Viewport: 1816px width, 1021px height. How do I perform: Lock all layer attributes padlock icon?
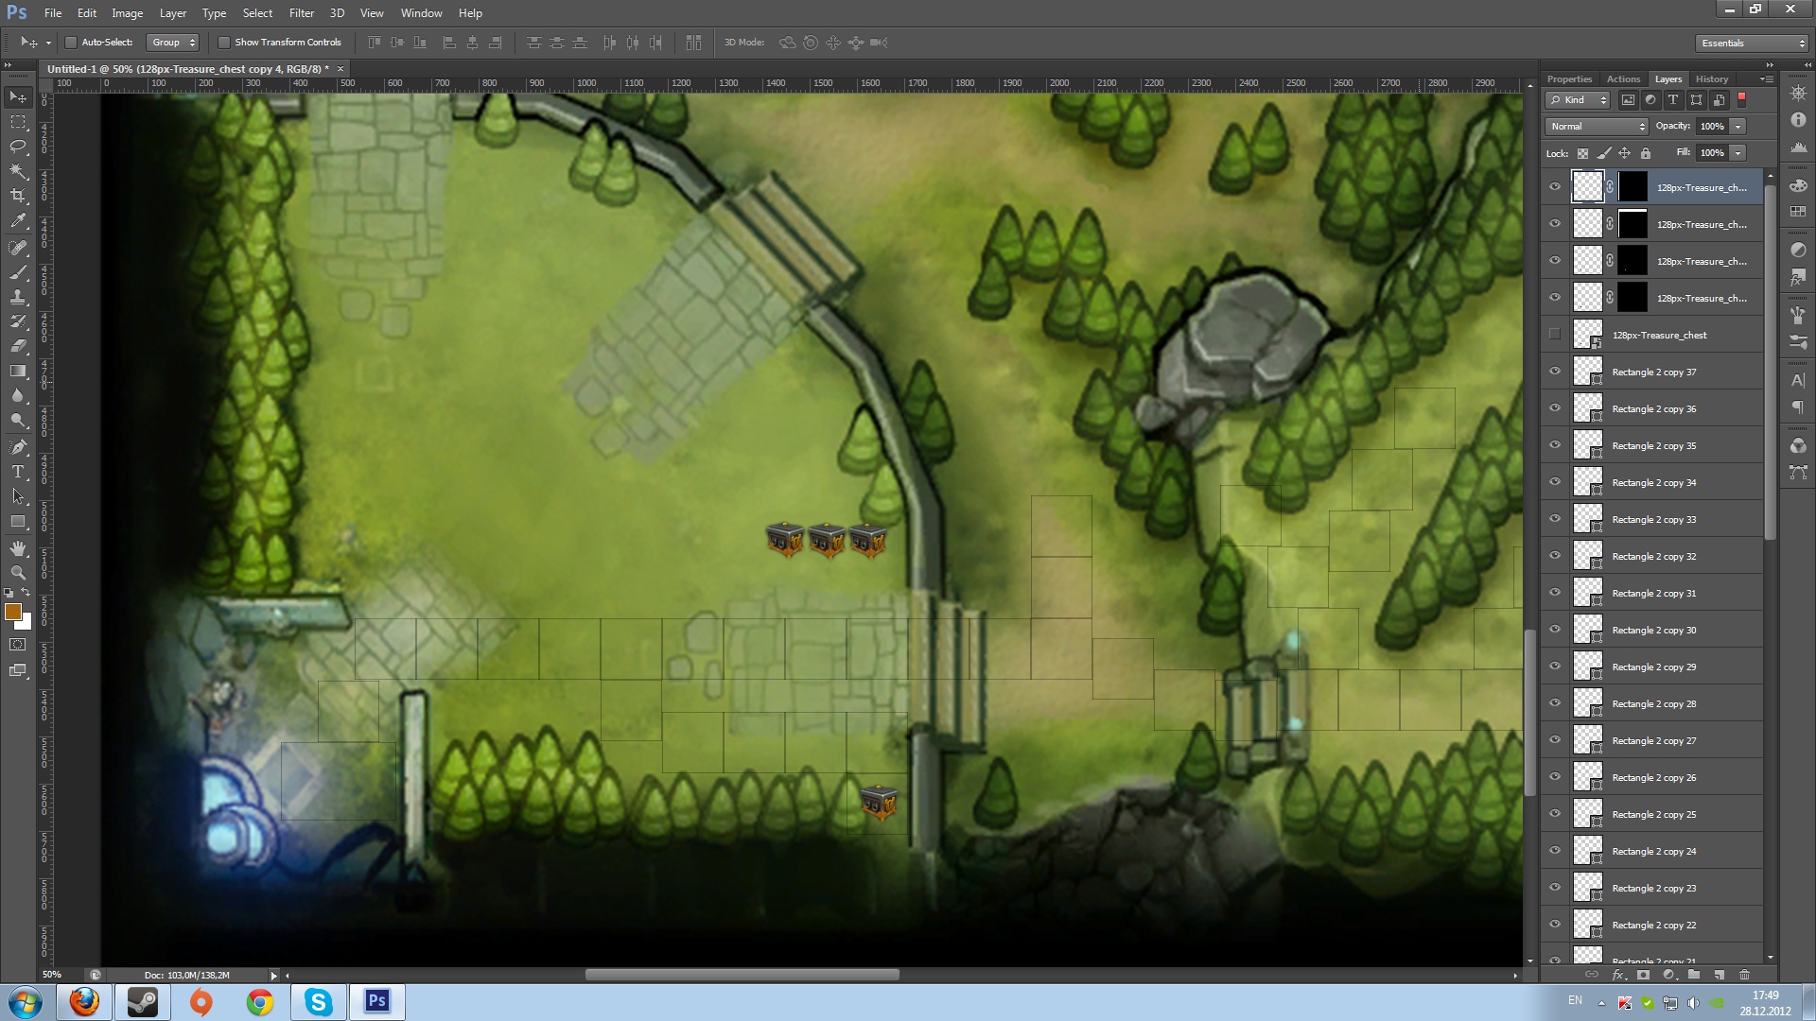point(1646,153)
